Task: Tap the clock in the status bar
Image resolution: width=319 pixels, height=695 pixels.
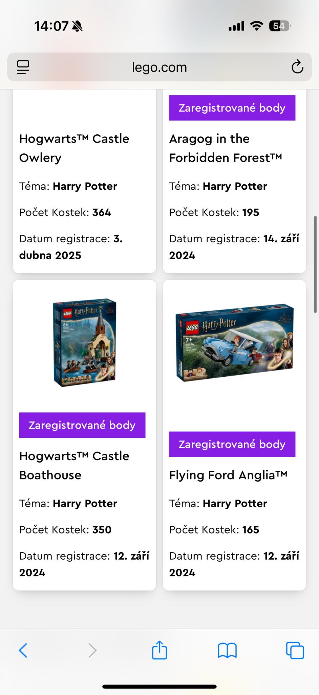Action: point(51,25)
